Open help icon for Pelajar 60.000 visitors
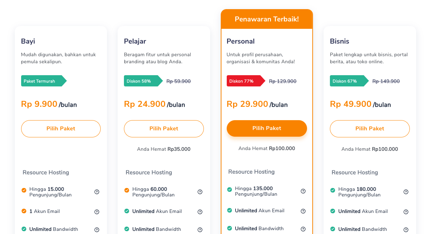Screen dimensions: 432x234 pos(200,192)
